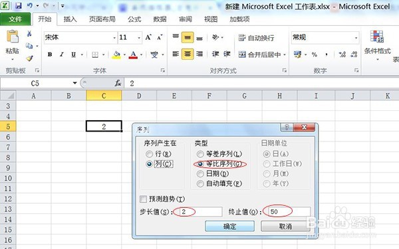
Task: Click the Borders icon
Action: [95, 54]
